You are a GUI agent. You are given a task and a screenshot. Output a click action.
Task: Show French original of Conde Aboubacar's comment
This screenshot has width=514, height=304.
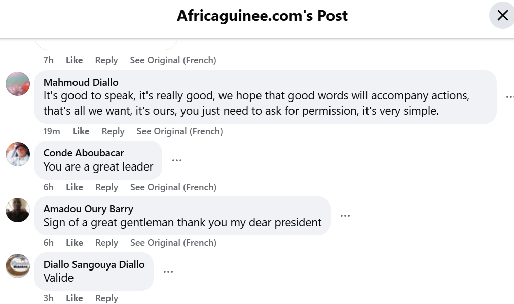pos(173,187)
